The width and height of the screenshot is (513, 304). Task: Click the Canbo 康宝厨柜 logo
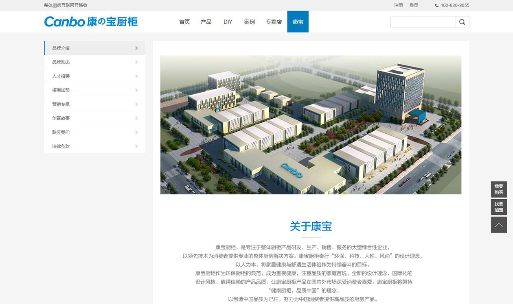pyautogui.click(x=91, y=22)
